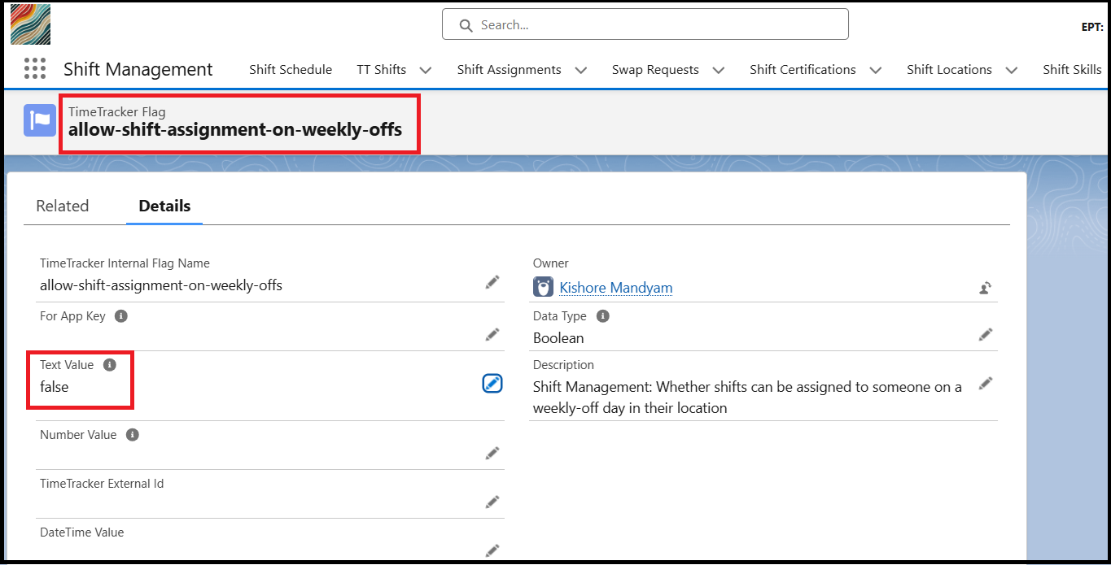Edit the Description field
Screen dimensions: 1111x565
pos(986,383)
